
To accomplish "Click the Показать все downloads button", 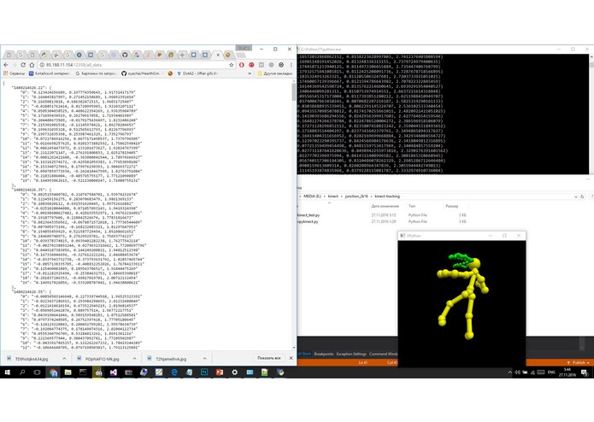I will pyautogui.click(x=269, y=358).
